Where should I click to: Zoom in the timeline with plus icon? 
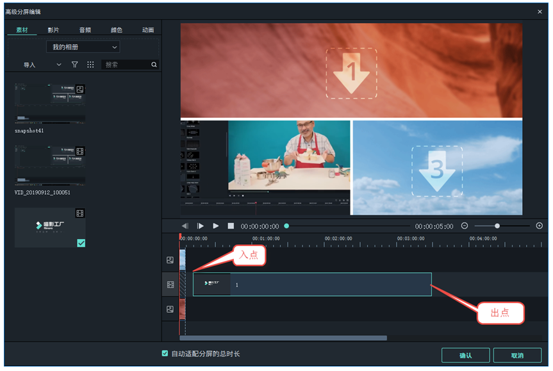tap(540, 226)
